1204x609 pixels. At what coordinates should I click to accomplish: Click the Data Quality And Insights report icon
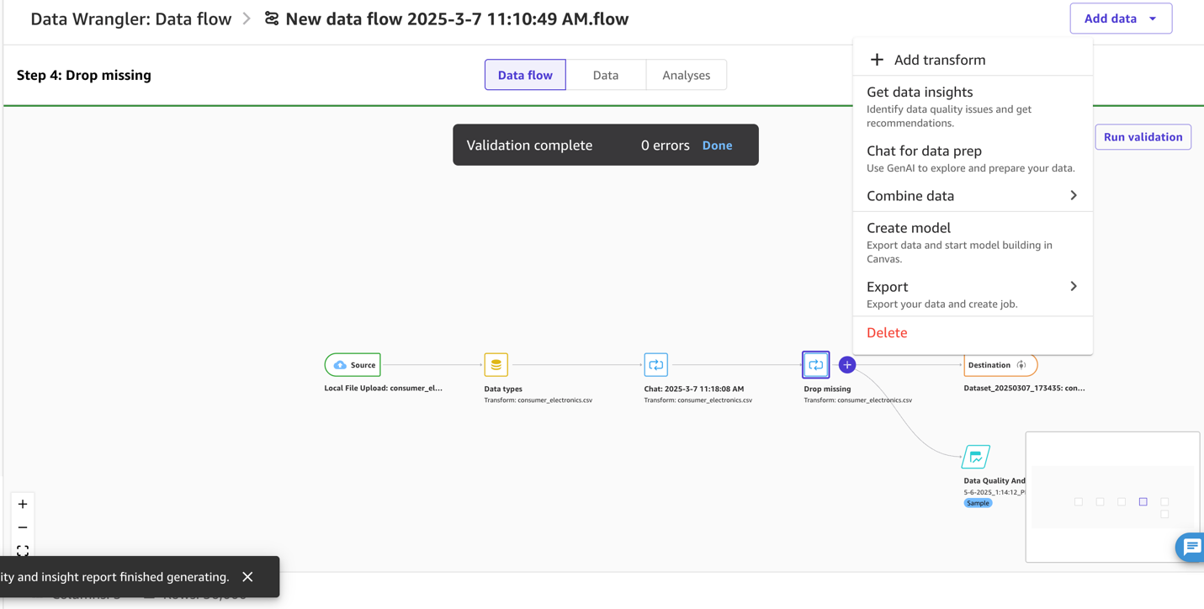tap(976, 456)
